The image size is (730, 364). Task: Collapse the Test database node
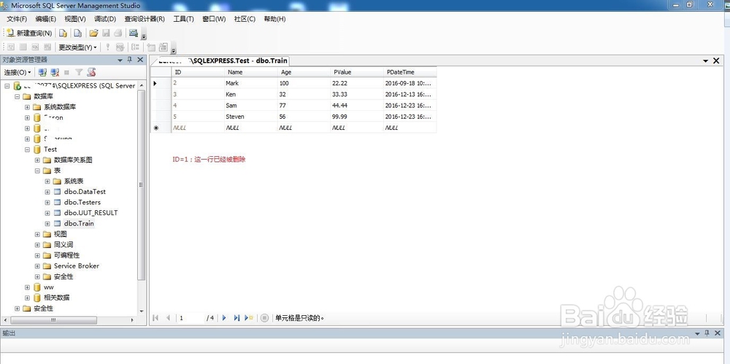27,150
